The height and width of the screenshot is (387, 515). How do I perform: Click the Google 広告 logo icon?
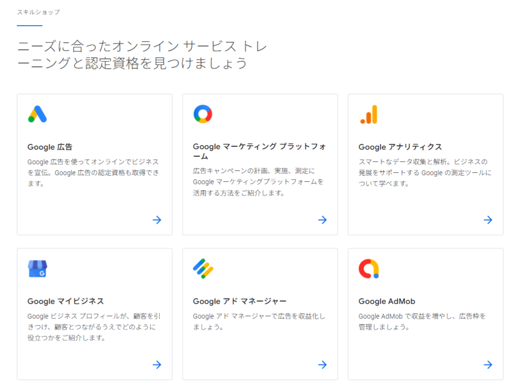[37, 114]
